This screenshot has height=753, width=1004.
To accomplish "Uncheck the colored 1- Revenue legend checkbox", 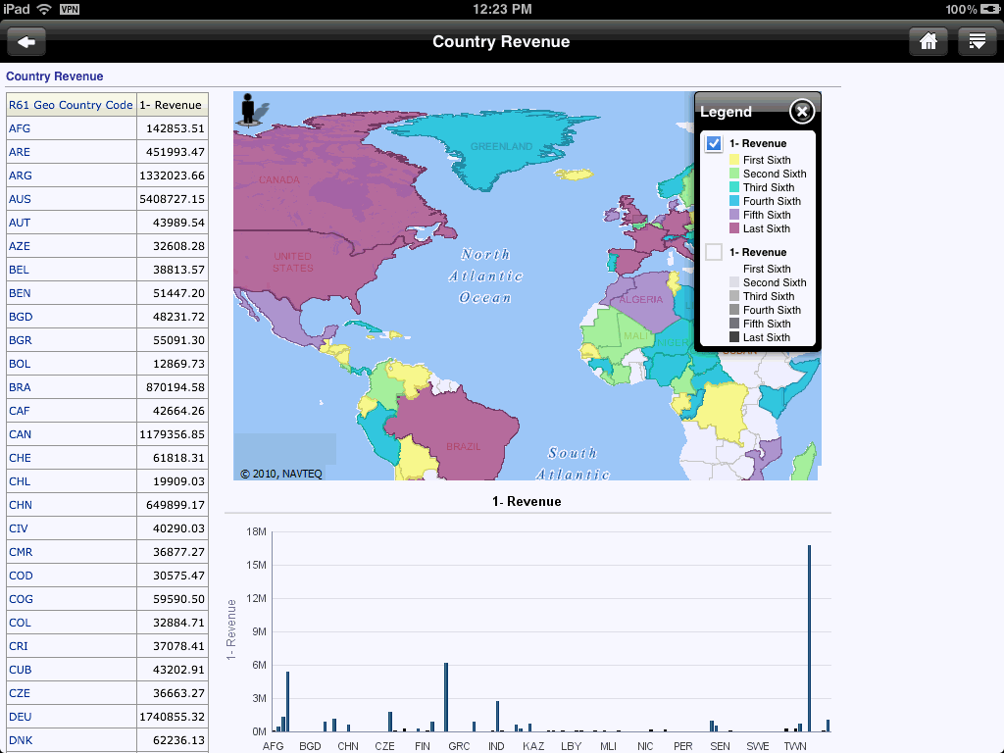I will 712,142.
